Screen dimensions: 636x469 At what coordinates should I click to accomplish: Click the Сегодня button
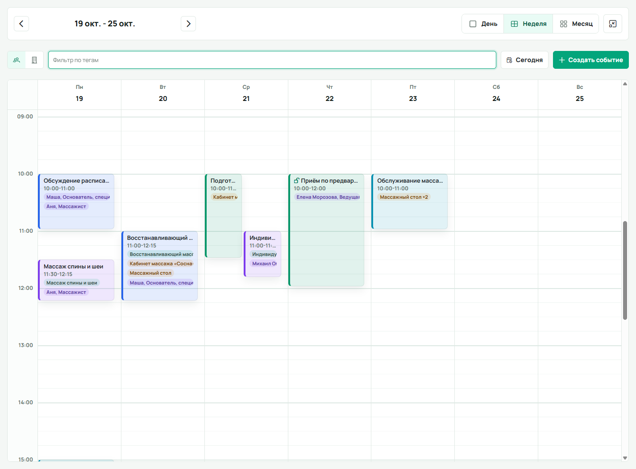524,60
